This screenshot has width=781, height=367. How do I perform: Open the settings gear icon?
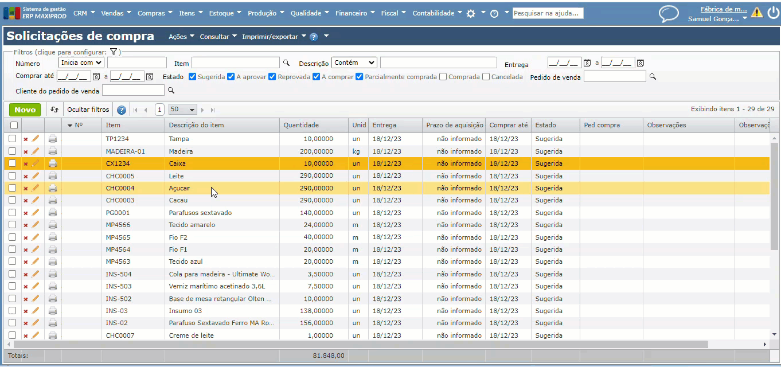pyautogui.click(x=471, y=14)
